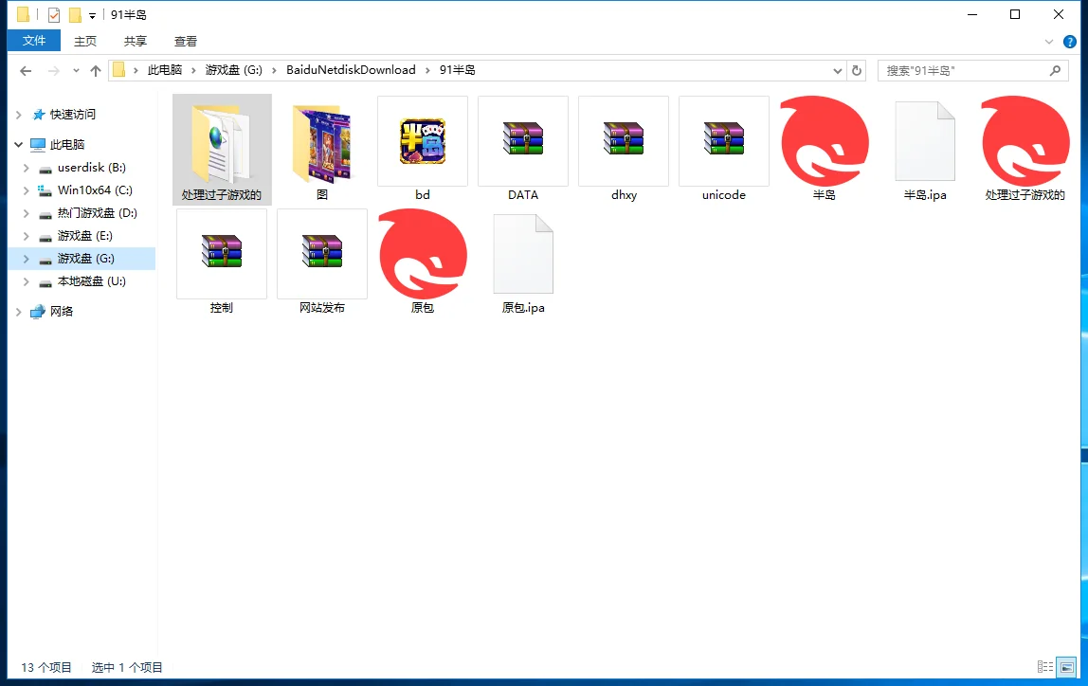Image resolution: width=1088 pixels, height=686 pixels.
Task: Select the 网站发布 archive file
Action: tap(322, 254)
